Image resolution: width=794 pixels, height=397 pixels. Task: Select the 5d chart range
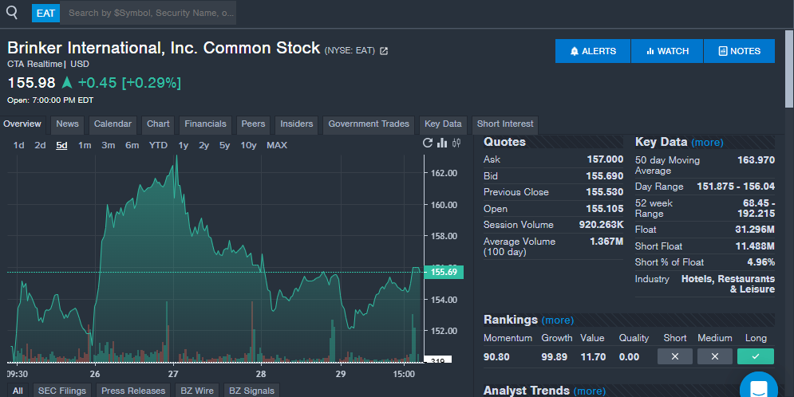pos(61,145)
